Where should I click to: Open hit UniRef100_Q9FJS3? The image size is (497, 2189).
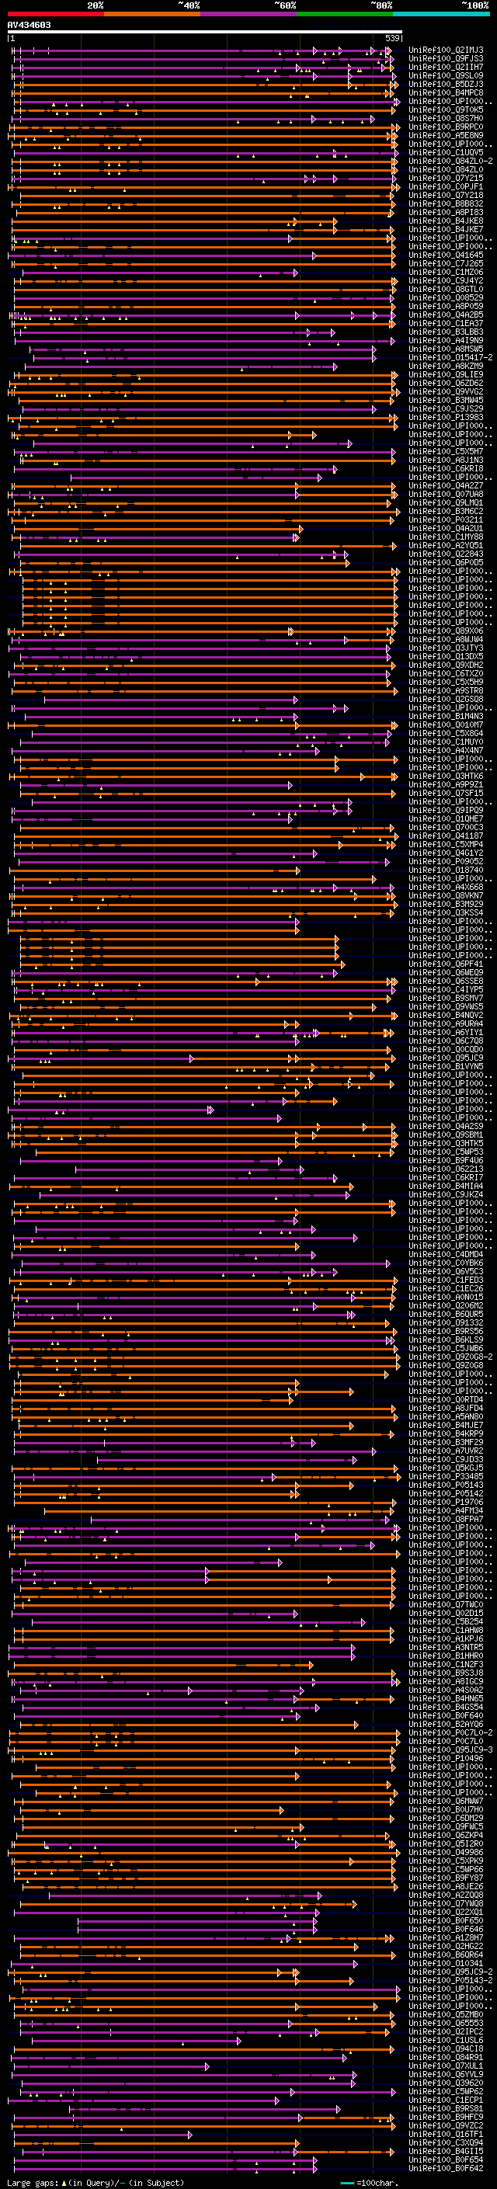click(x=446, y=59)
